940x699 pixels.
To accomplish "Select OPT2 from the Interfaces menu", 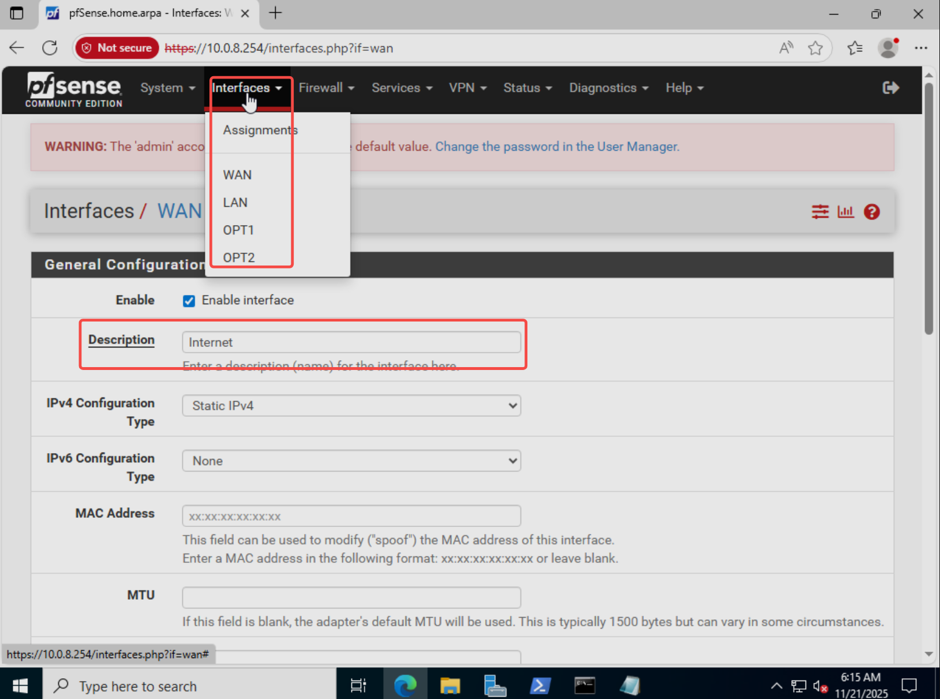I will 239,257.
